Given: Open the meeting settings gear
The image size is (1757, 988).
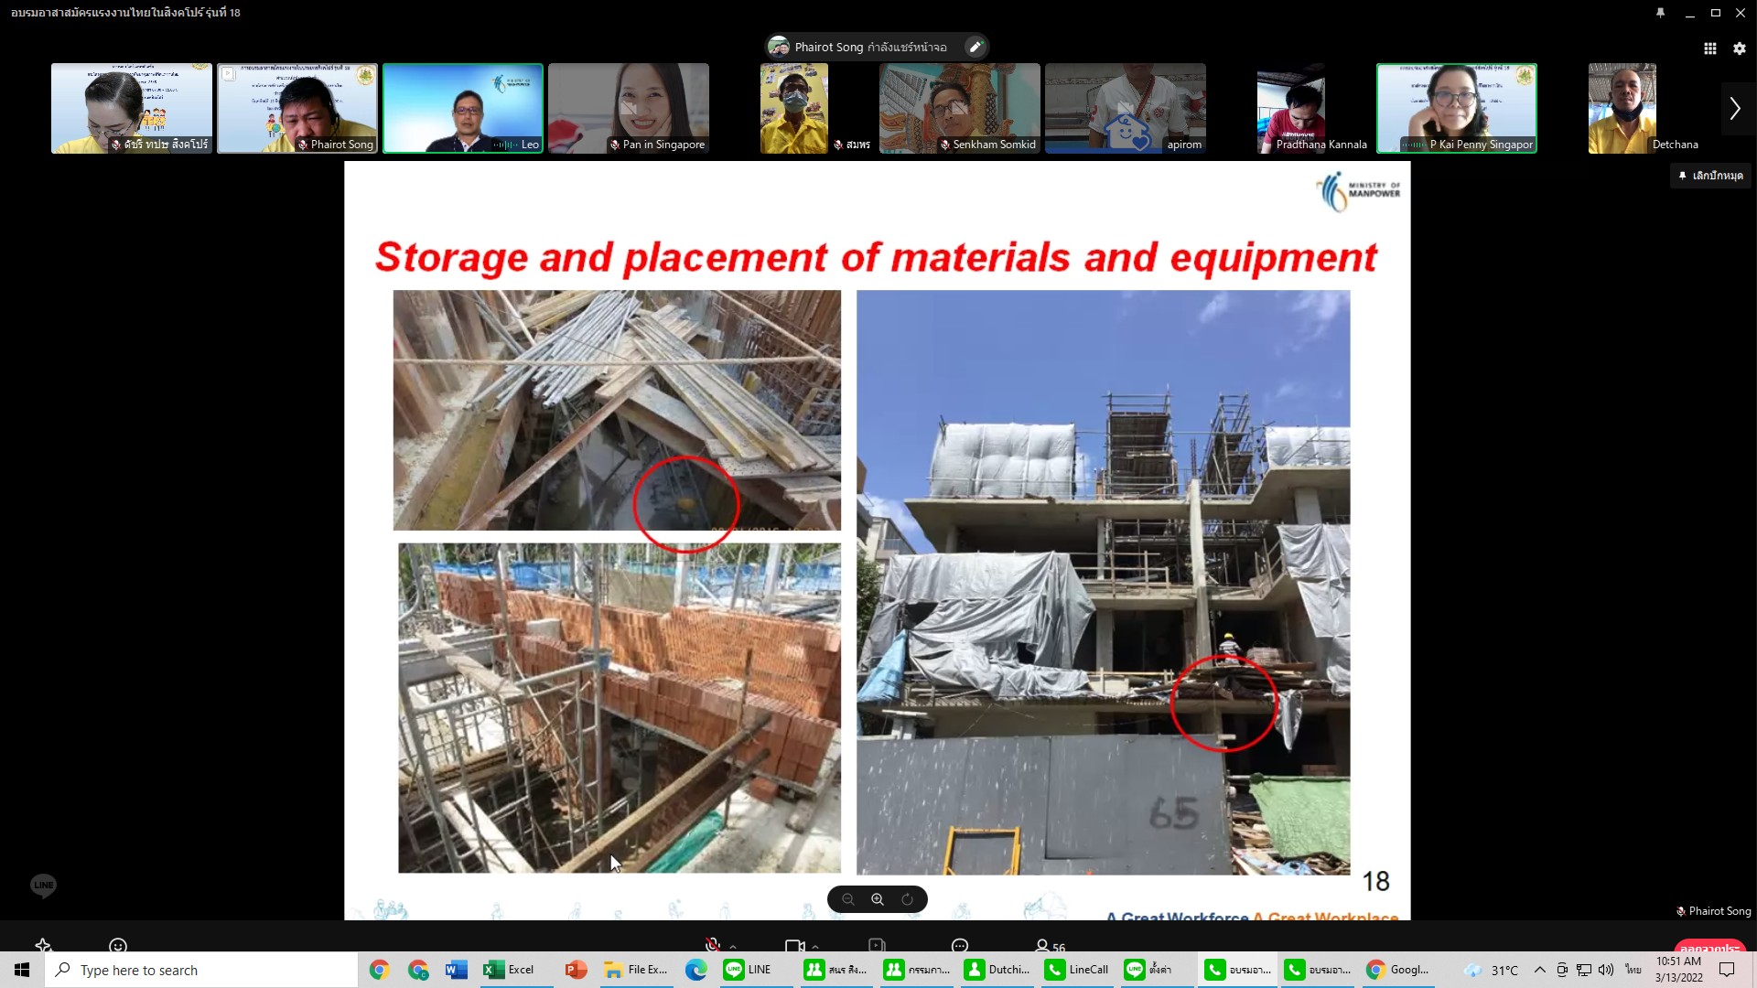Looking at the screenshot, I should [1739, 48].
